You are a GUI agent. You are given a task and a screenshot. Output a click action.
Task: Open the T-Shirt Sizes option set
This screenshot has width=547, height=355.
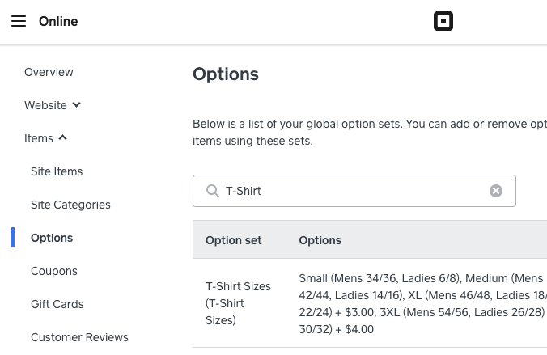tap(238, 303)
